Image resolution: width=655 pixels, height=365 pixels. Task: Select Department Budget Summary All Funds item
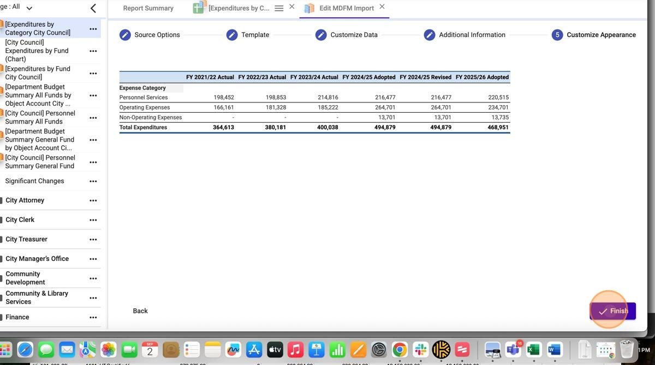tap(38, 95)
